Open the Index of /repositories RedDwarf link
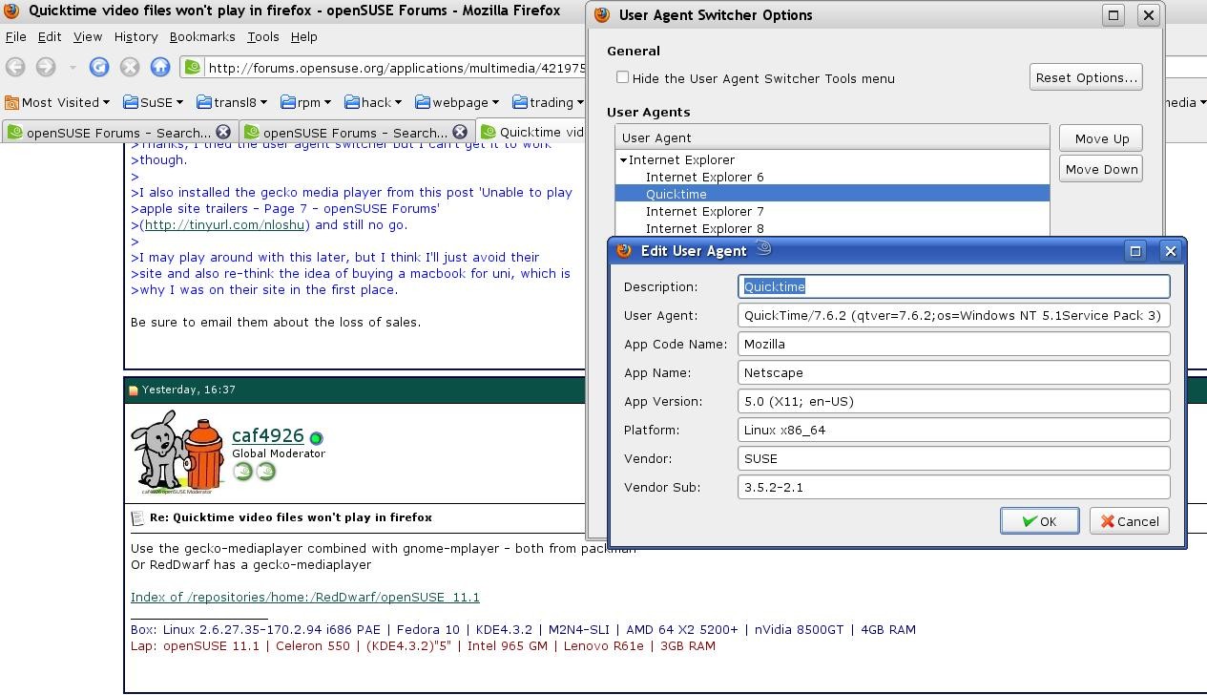 point(305,598)
